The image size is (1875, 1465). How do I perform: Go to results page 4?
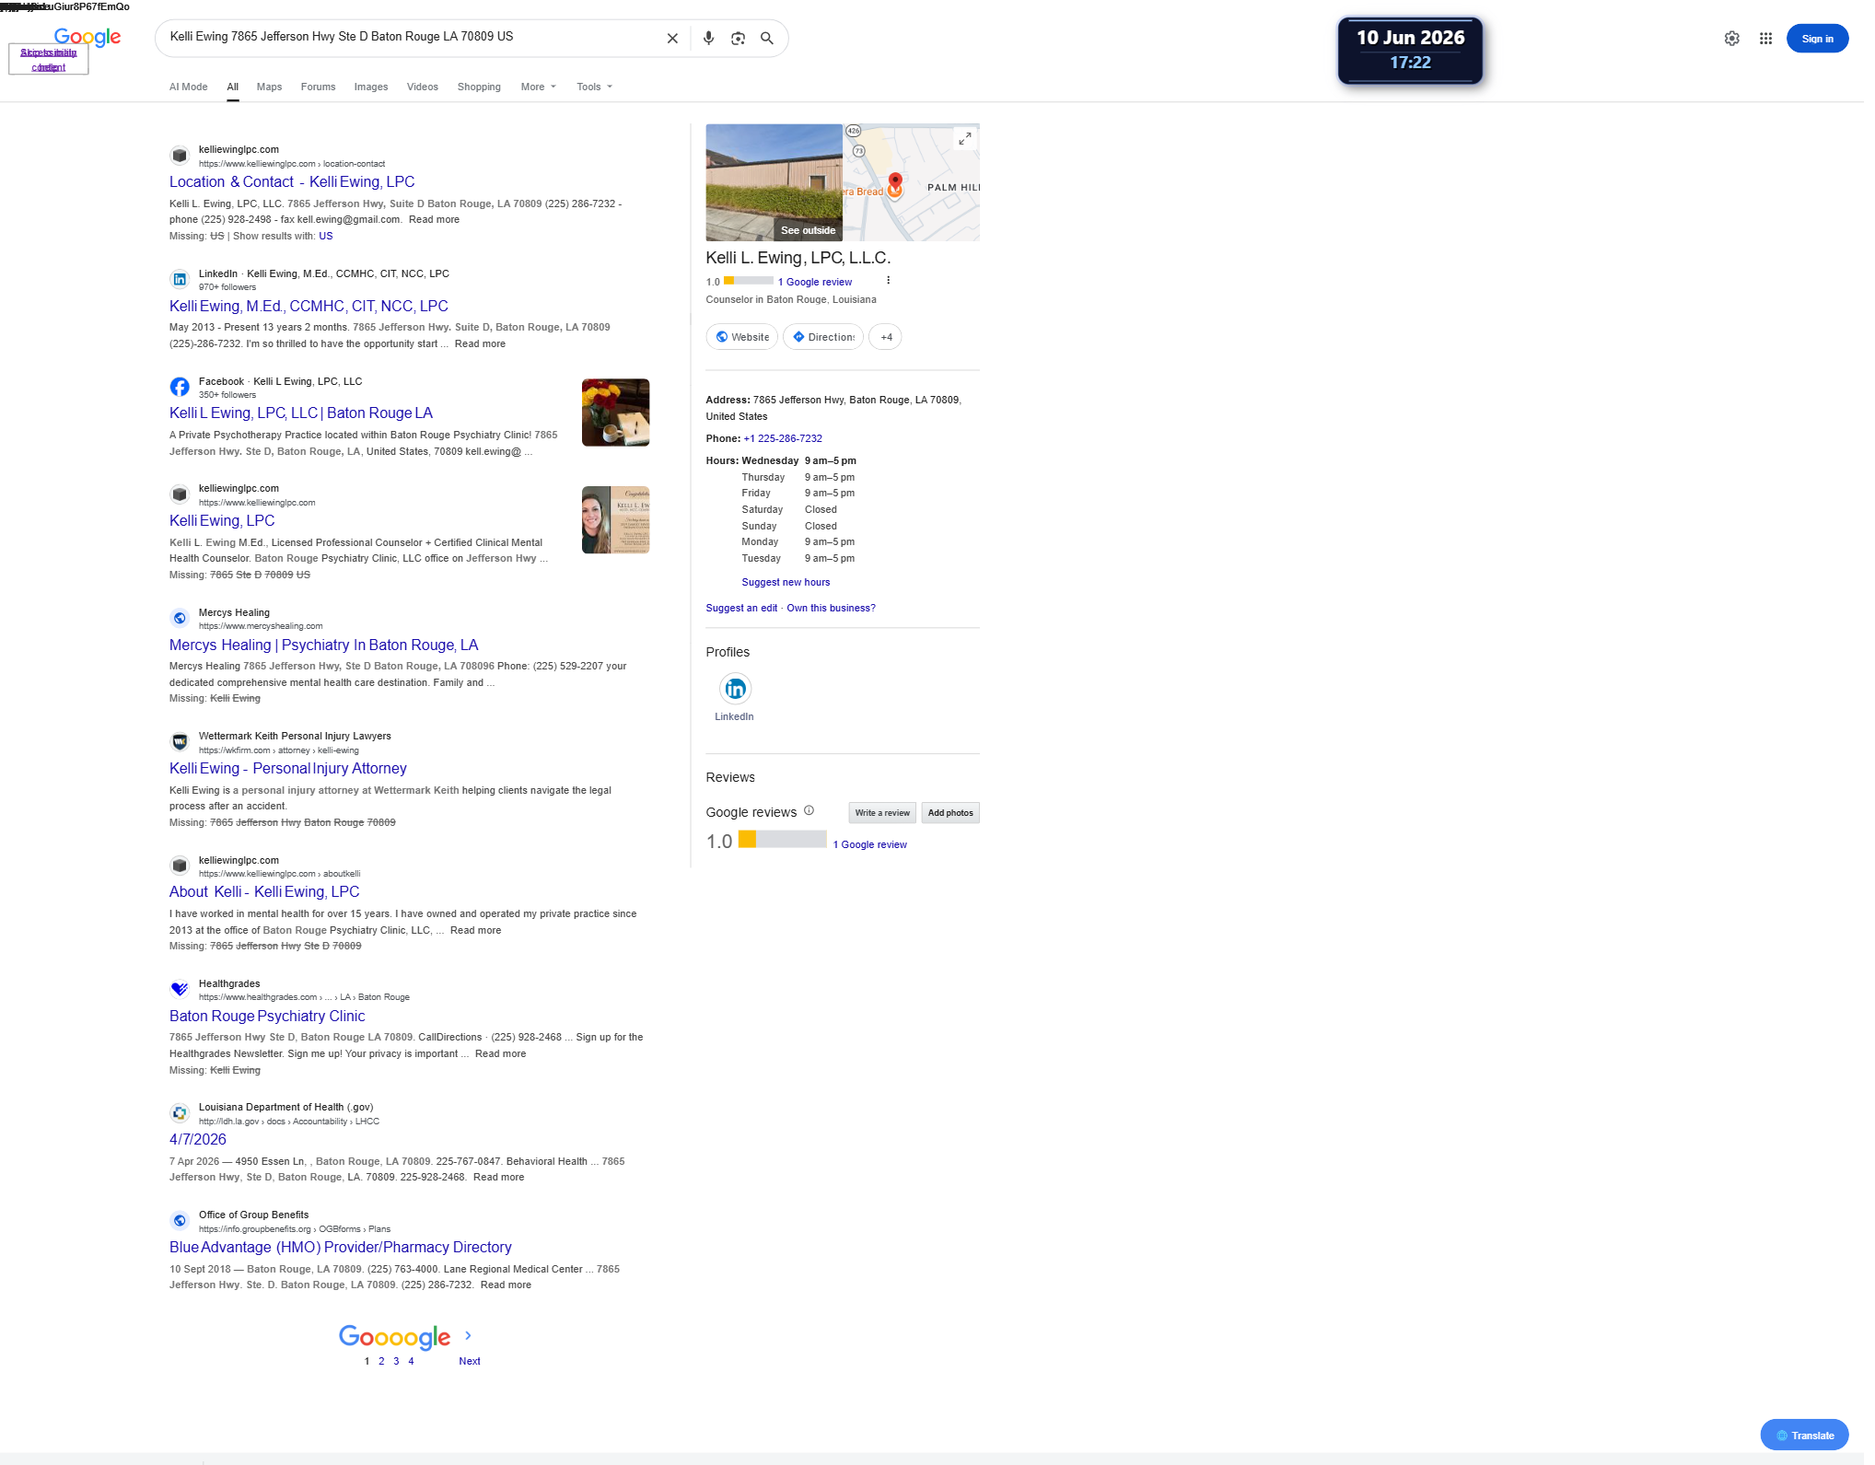point(411,1361)
